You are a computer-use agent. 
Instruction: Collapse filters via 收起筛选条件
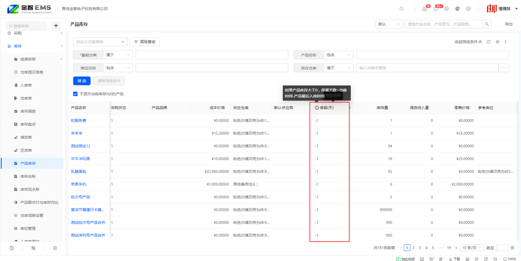tap(468, 42)
